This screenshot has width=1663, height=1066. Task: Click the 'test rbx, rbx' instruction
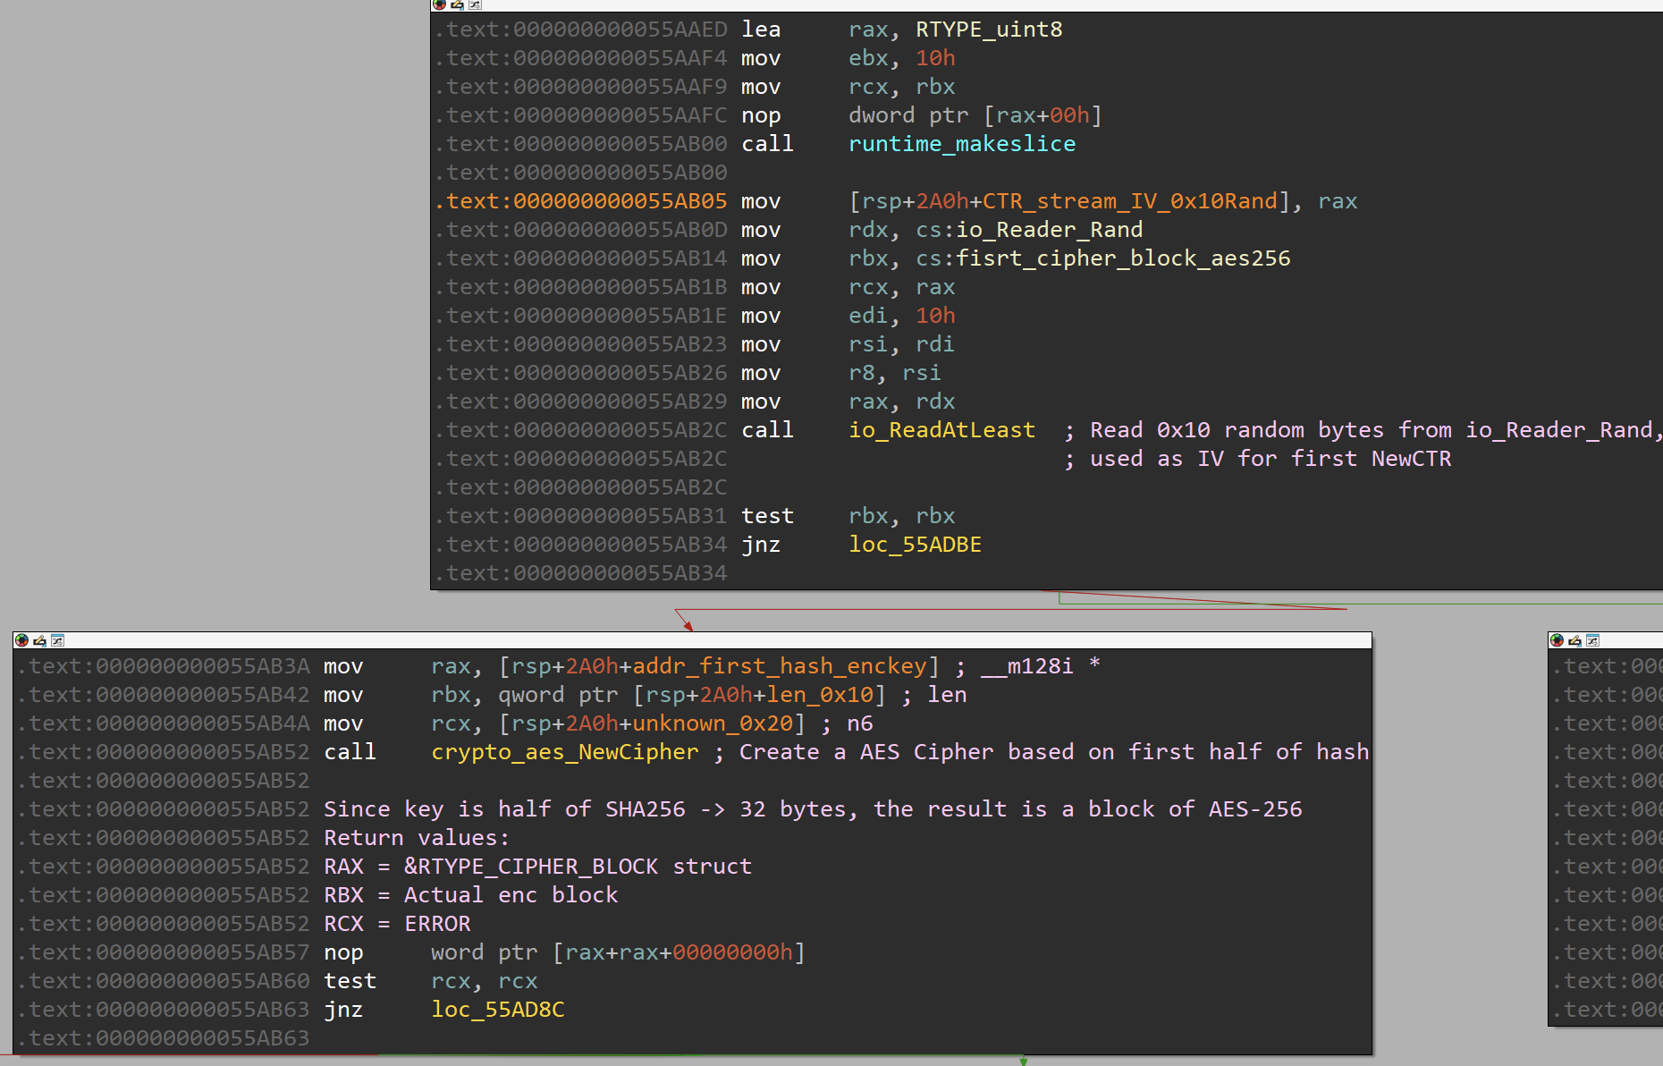848,516
